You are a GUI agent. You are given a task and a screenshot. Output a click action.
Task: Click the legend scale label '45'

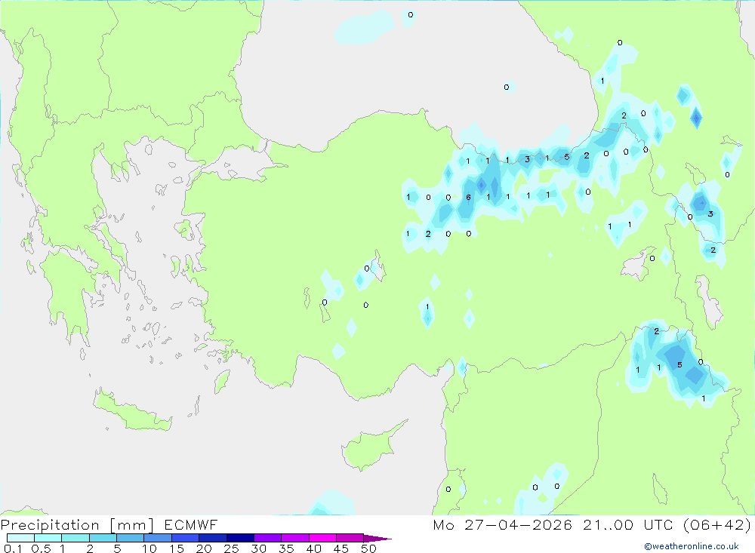coord(341,548)
